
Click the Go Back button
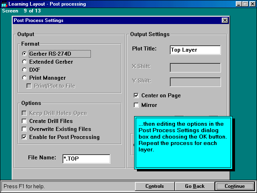pyautogui.click(x=195, y=186)
